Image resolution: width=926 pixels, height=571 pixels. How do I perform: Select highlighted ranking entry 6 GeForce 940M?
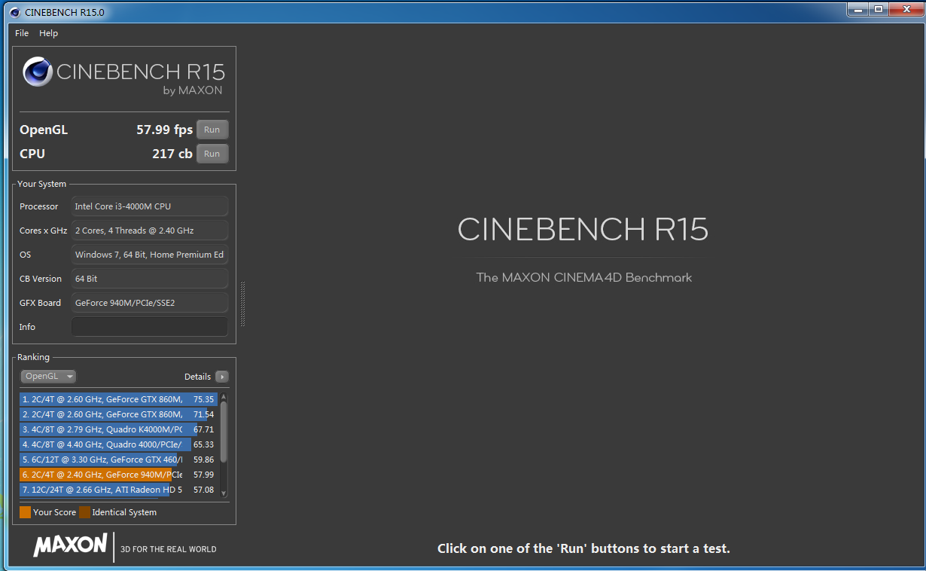[118, 475]
